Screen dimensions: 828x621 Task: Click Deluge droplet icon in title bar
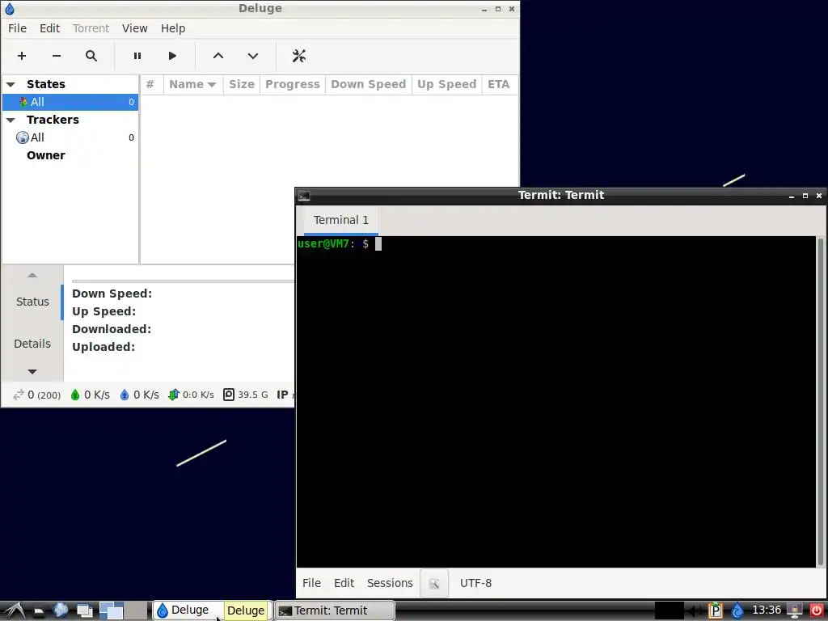tap(10, 8)
